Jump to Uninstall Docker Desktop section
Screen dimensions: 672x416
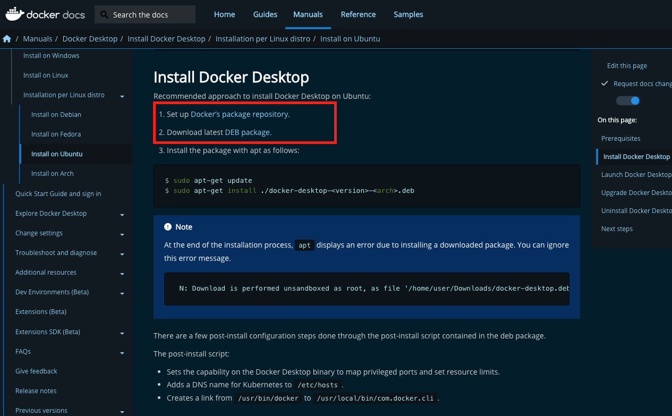[x=636, y=211]
